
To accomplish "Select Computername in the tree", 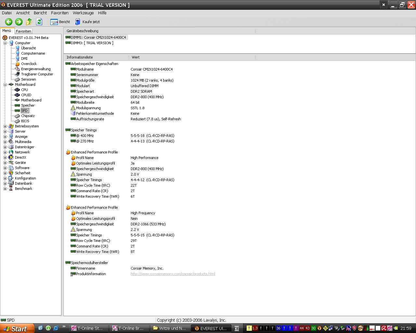I will coord(33,53).
